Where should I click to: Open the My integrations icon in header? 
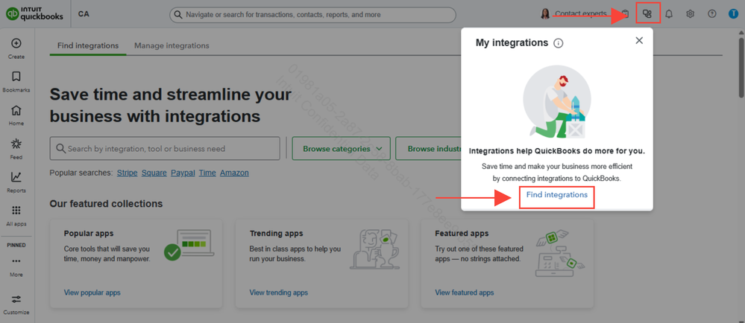(647, 13)
